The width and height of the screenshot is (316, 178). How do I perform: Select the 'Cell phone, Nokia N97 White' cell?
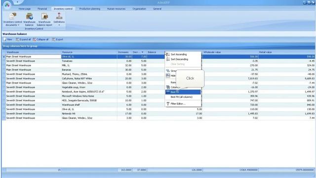point(89,79)
